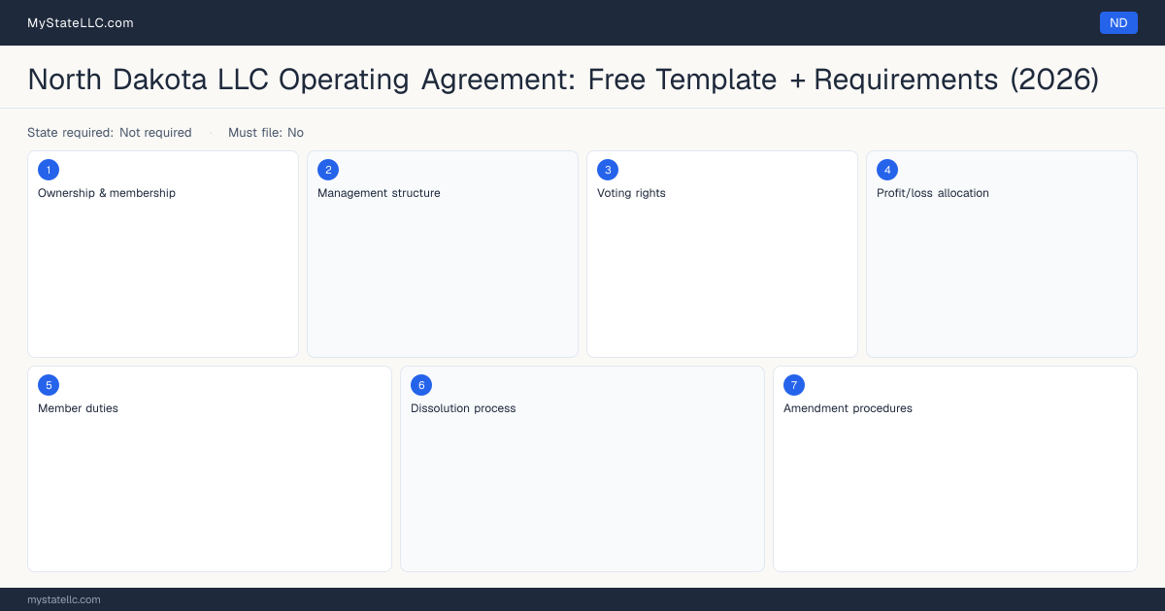The height and width of the screenshot is (611, 1165).
Task: Select the Amendment procedures card
Action: click(x=955, y=468)
